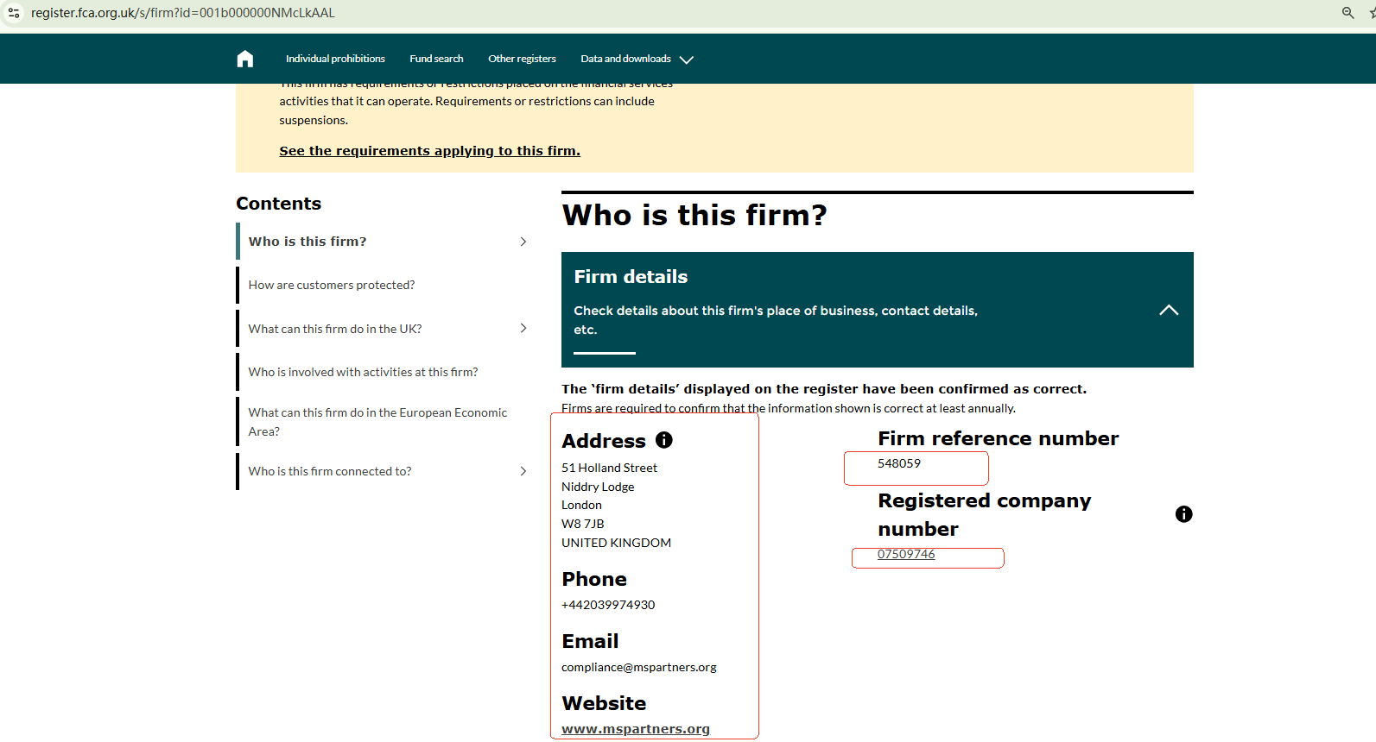Expand 'Who is this firm connected to?' chevron
This screenshot has height=742, width=1376.
click(523, 471)
